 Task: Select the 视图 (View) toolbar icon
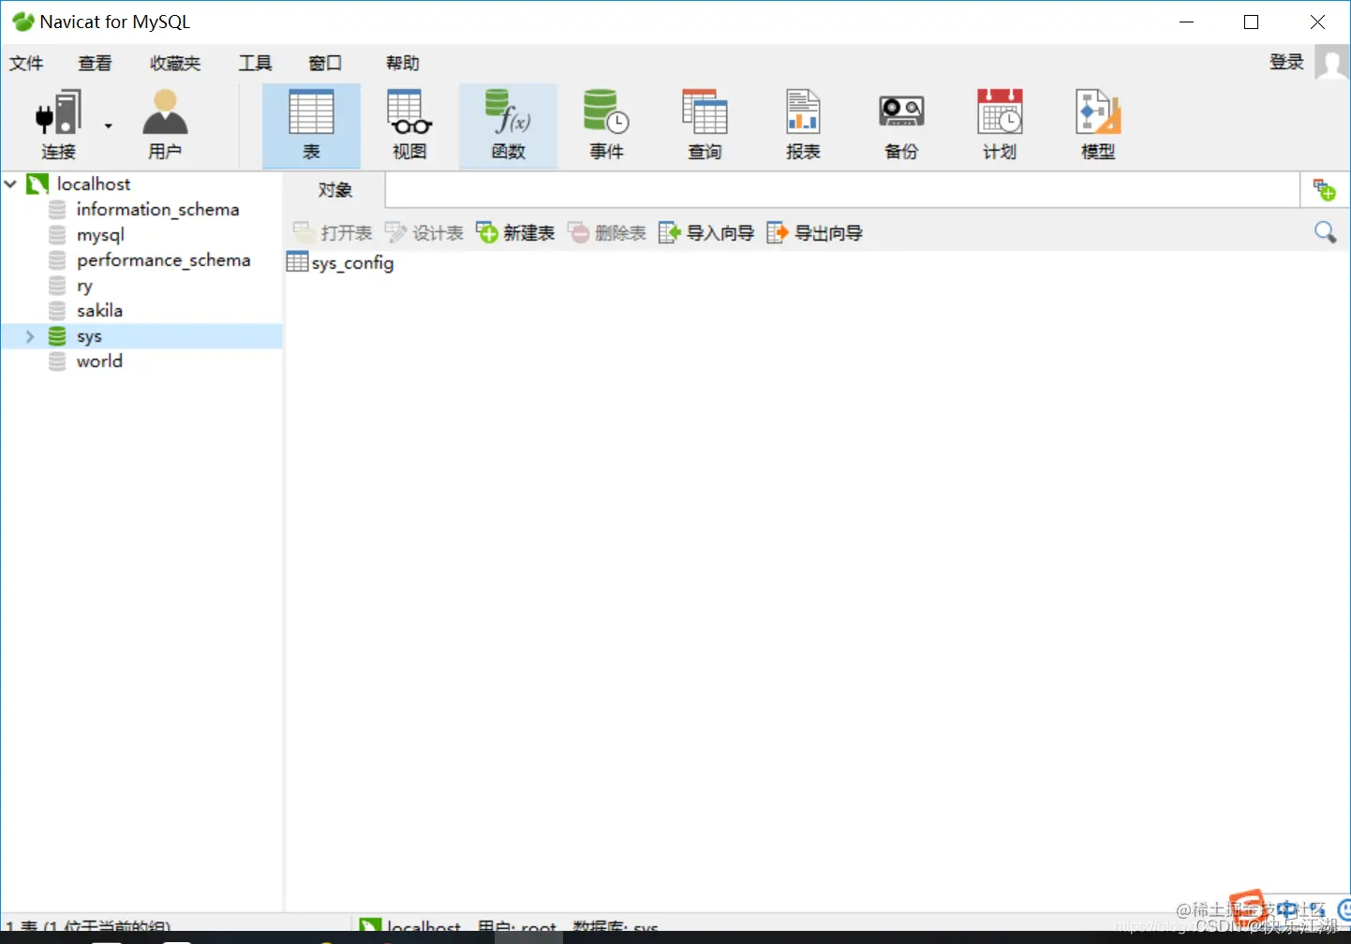(409, 125)
